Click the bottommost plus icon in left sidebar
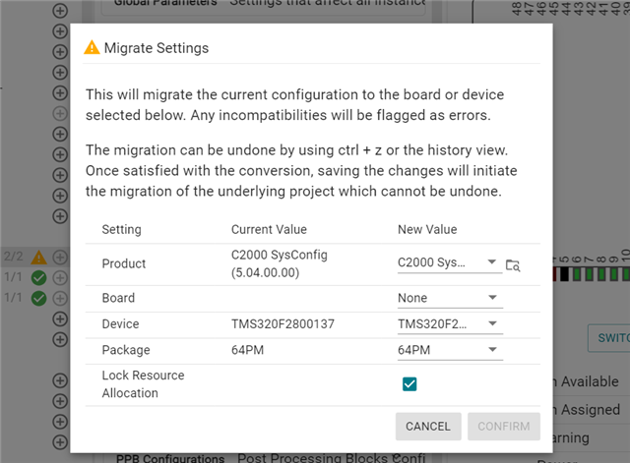The image size is (630, 463). pos(60,441)
